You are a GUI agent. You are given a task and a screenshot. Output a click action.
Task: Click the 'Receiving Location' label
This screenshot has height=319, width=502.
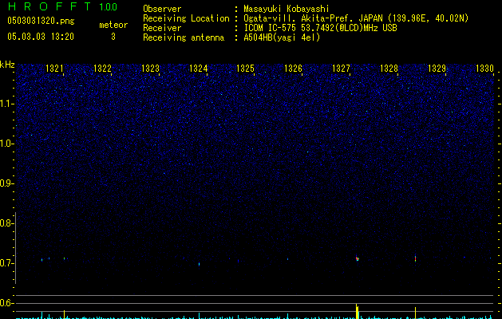(186, 18)
